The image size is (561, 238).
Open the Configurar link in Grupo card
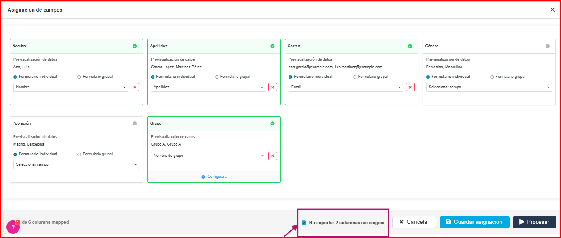214,177
